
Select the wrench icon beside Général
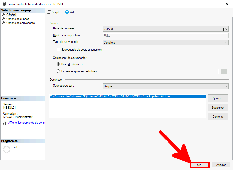3,15
